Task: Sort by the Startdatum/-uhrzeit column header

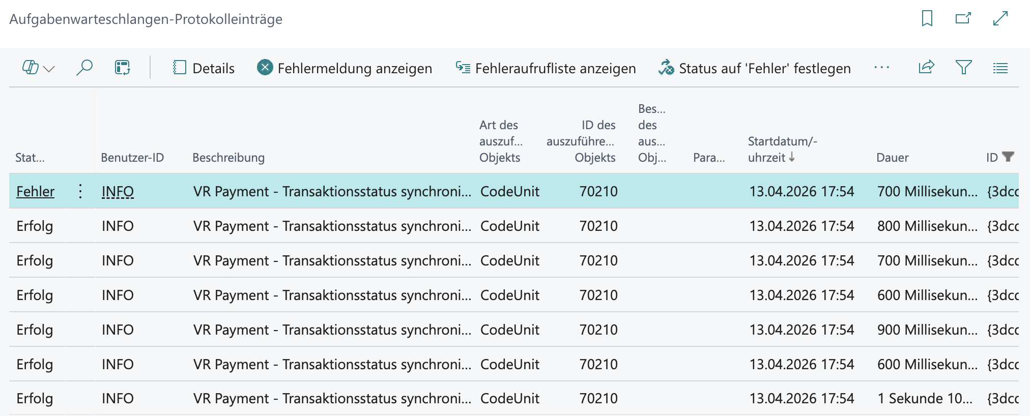Action: [782, 150]
